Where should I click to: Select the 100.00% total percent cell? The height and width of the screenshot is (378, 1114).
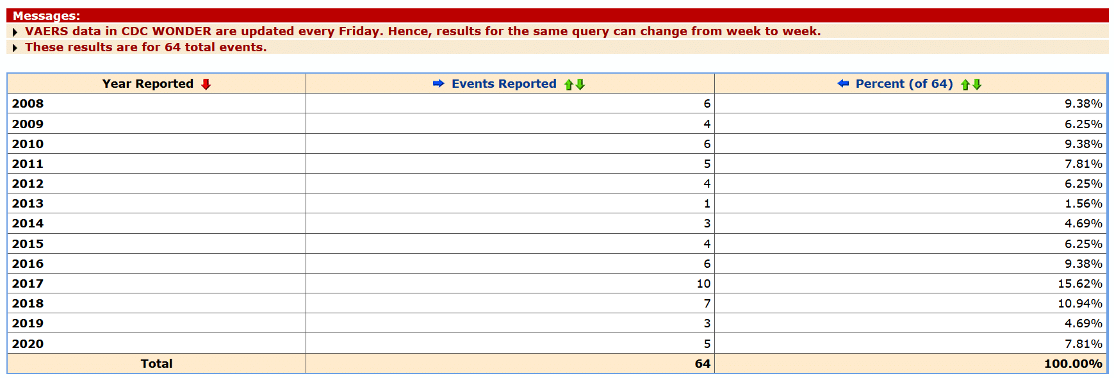pyautogui.click(x=1073, y=364)
